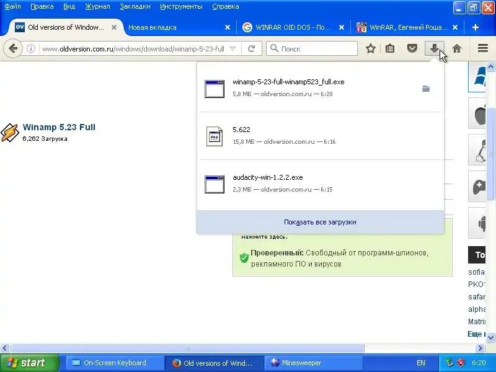This screenshot has height=372, width=496.
Task: Click the Windows start button
Action: 29,363
